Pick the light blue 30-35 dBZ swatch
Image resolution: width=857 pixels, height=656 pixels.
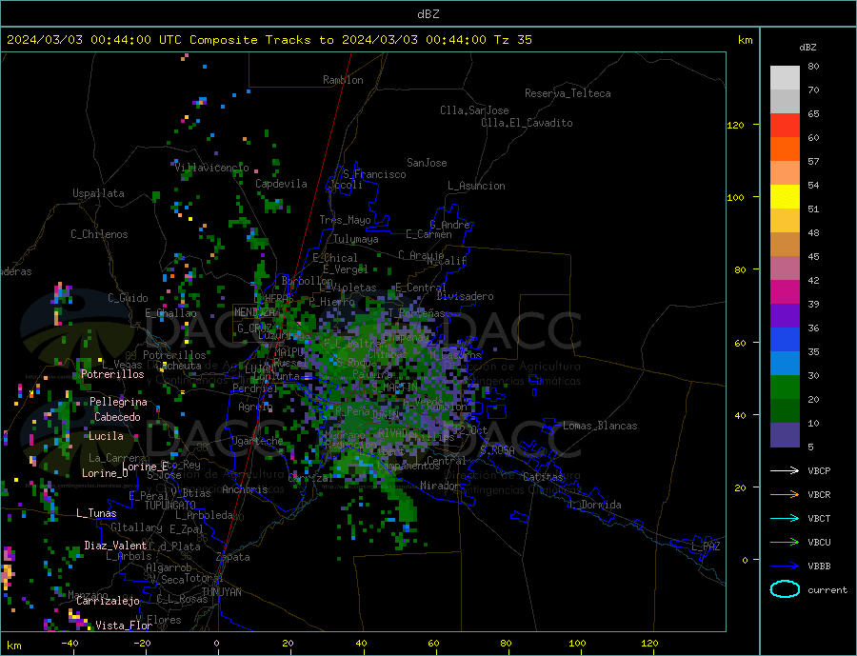785,363
